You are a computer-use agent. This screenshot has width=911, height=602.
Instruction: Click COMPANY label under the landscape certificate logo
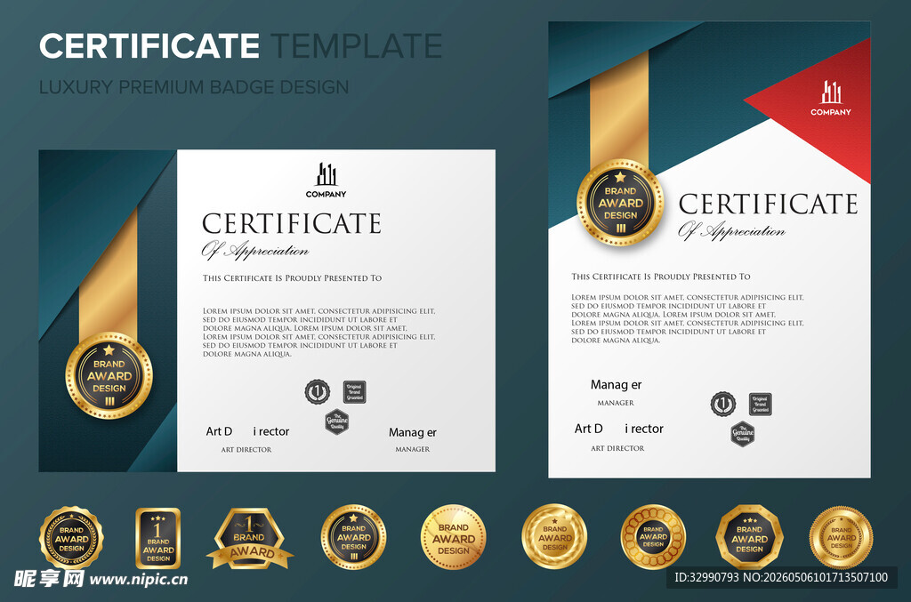pos(326,195)
